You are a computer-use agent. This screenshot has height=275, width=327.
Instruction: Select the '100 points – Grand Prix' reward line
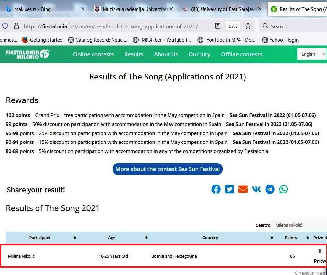click(x=161, y=115)
